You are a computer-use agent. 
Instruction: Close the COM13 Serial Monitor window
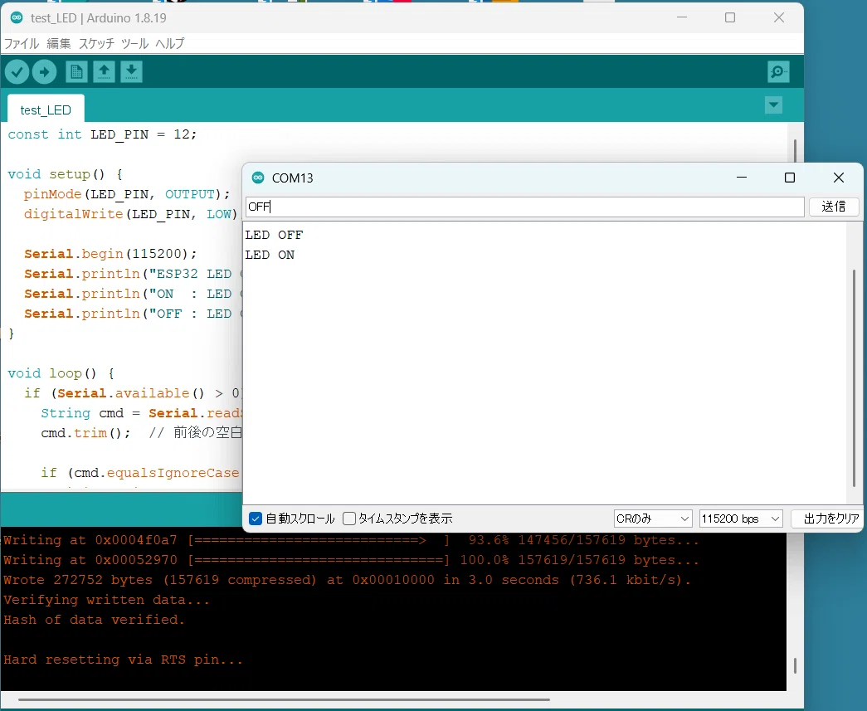pos(839,178)
